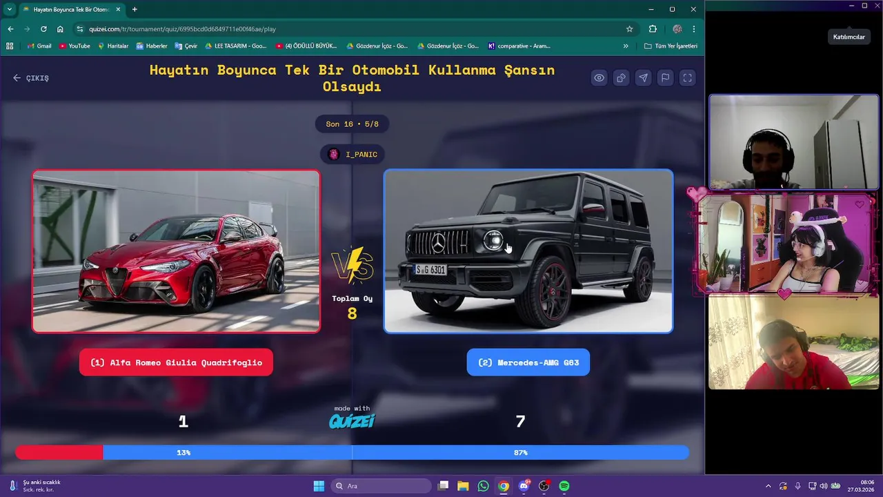Open Discord from taskbar
The width and height of the screenshot is (883, 497).
point(524,486)
